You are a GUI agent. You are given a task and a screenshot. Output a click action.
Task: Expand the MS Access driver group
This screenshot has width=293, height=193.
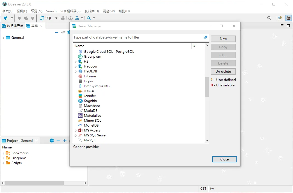coord(76,131)
